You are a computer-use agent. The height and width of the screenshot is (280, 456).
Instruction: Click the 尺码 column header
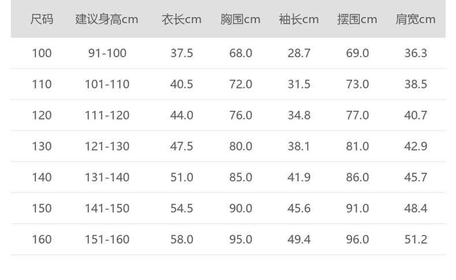point(42,19)
